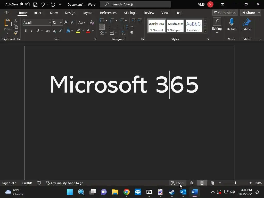
Task: Open spelling and grammar check in status bar
Action: [x=39, y=183]
